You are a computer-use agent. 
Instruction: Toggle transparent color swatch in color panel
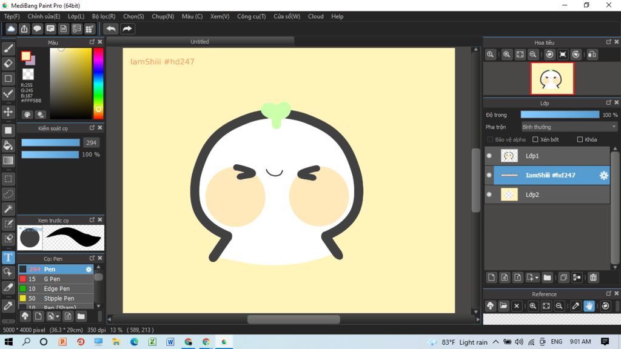[28, 74]
